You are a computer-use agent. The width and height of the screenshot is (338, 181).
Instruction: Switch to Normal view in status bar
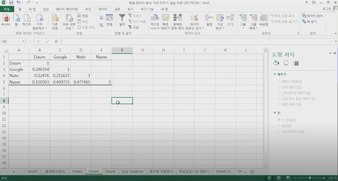pyautogui.click(x=269, y=178)
